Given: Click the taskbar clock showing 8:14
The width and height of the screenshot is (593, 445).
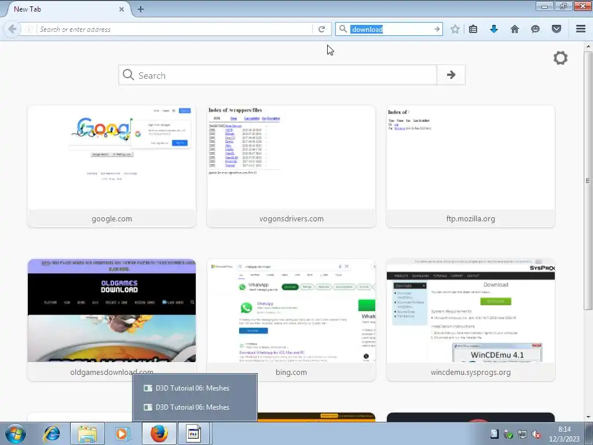Looking at the screenshot, I should tap(564, 434).
